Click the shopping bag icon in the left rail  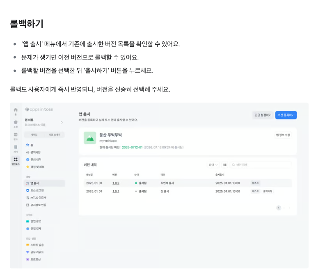pos(16,122)
